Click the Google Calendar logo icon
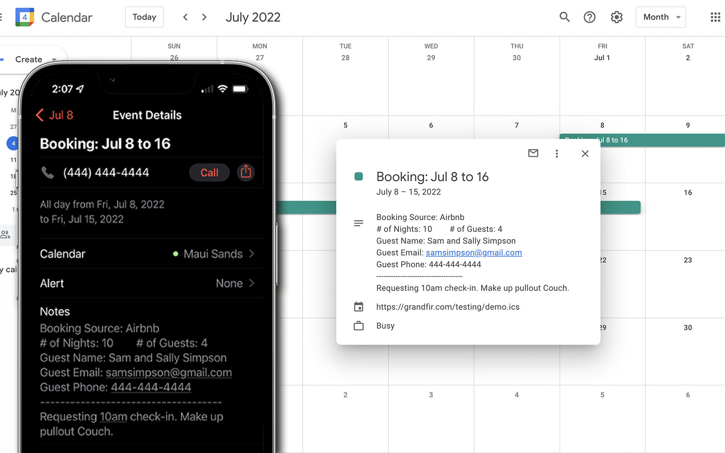The image size is (725, 453). (24, 17)
